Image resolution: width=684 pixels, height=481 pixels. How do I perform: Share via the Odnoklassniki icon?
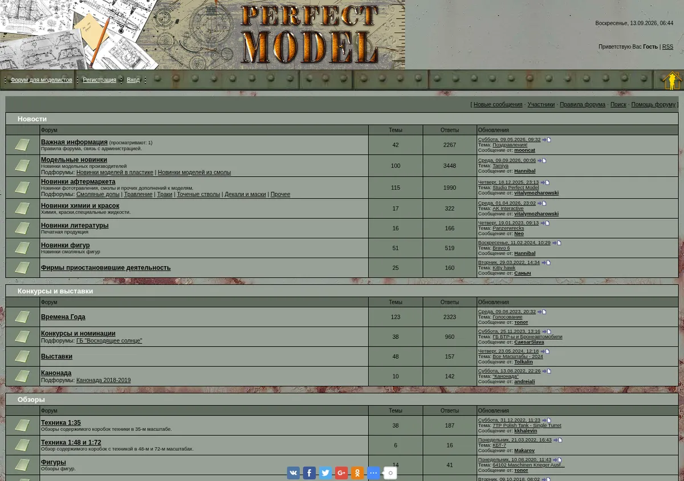coord(357,472)
